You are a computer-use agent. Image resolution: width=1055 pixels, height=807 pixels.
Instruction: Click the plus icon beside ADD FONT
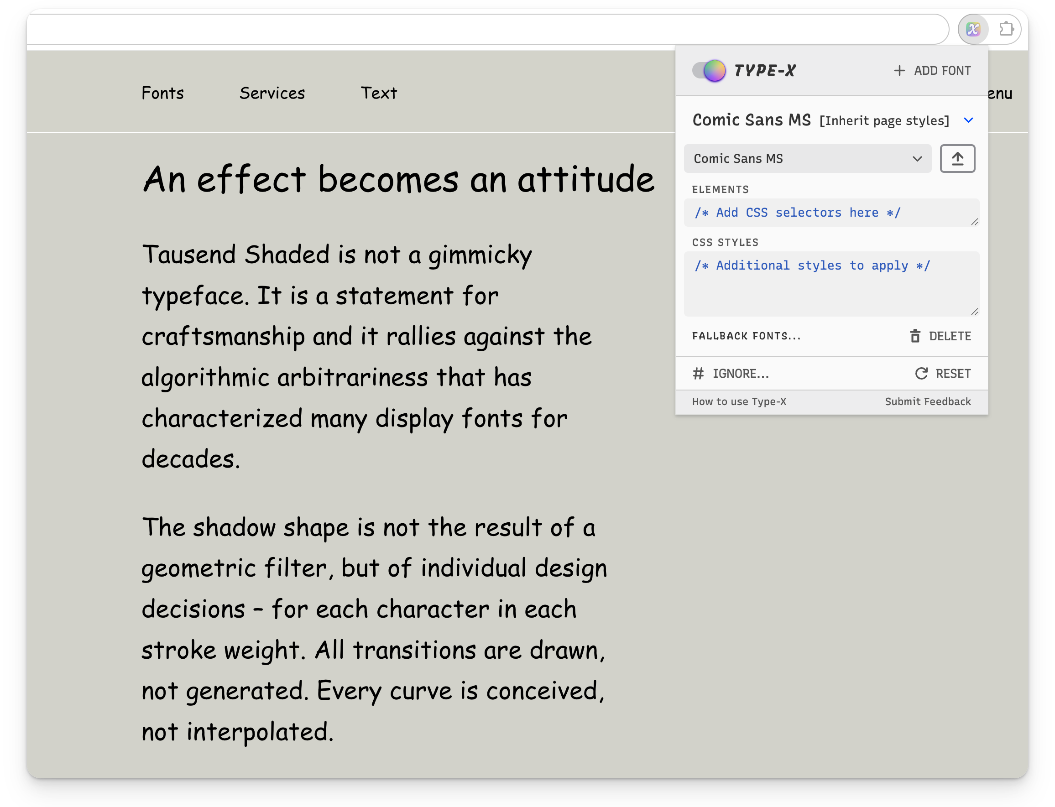pyautogui.click(x=899, y=71)
